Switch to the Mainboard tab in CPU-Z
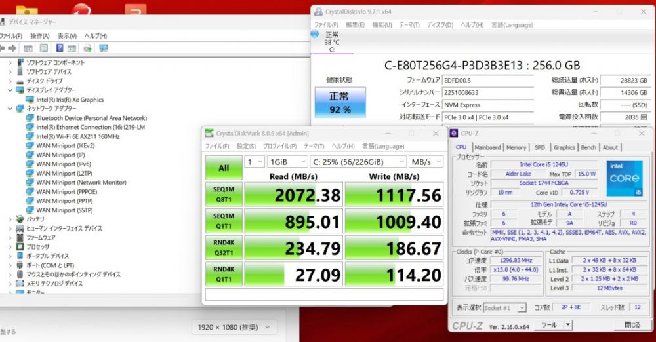Viewport: 656px width, 342px height. (487, 147)
